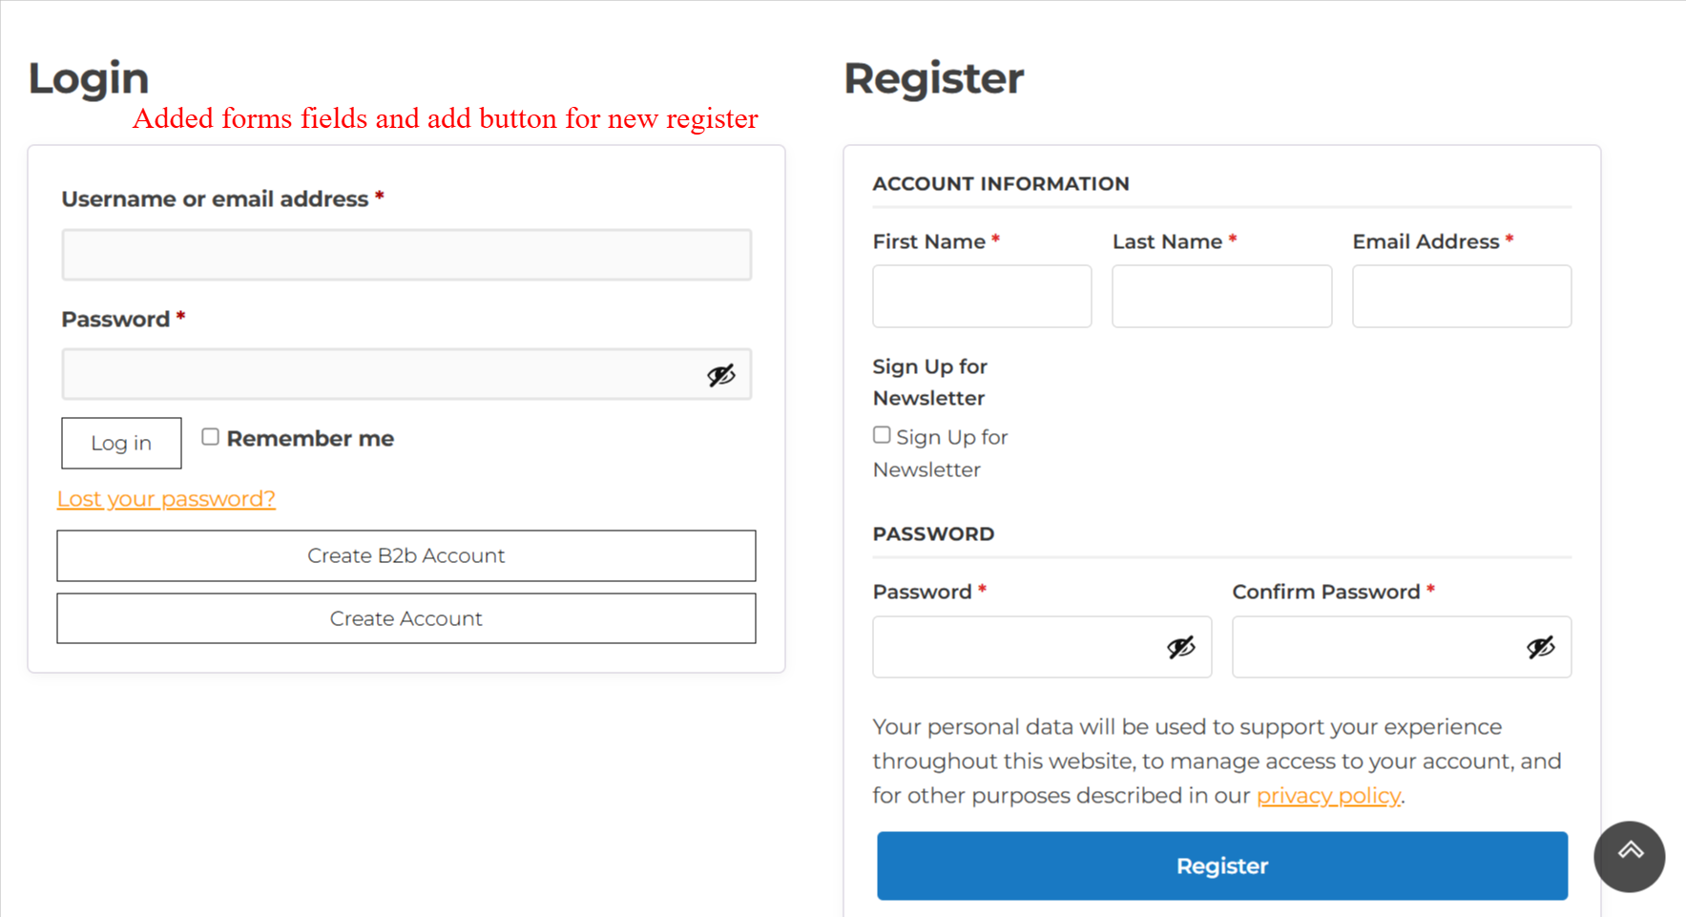This screenshot has height=917, width=1686.
Task: Select the First Name input box
Action: (981, 296)
